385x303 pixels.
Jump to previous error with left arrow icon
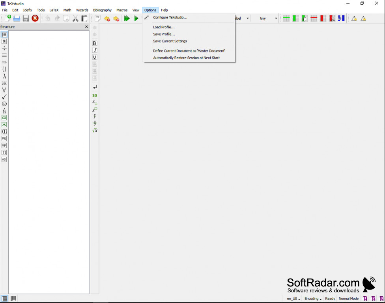107,19
